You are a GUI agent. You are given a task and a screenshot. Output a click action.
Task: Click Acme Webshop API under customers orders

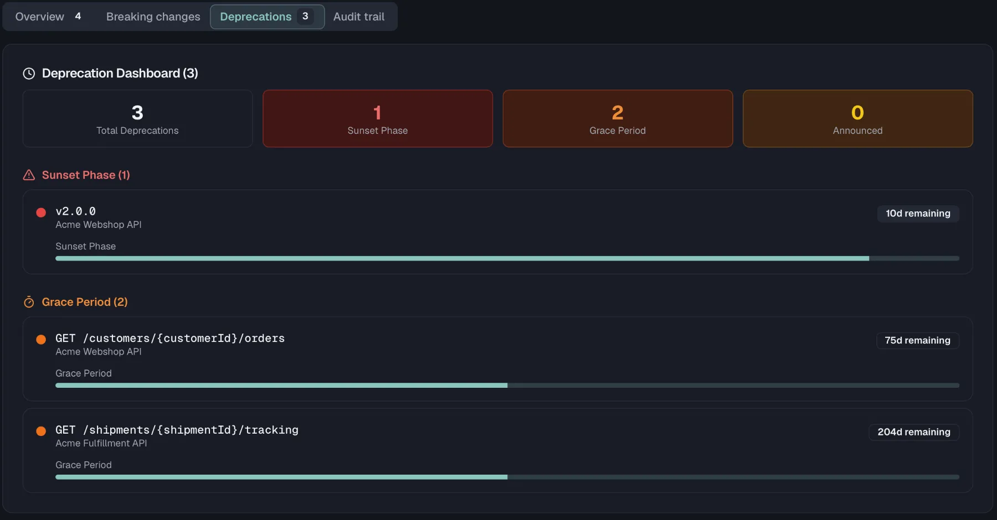pyautogui.click(x=99, y=352)
